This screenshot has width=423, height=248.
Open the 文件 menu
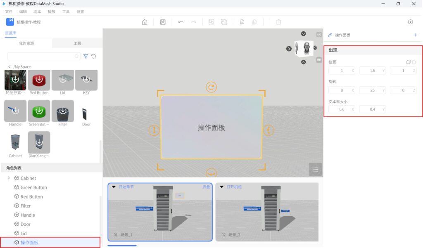tap(8, 12)
